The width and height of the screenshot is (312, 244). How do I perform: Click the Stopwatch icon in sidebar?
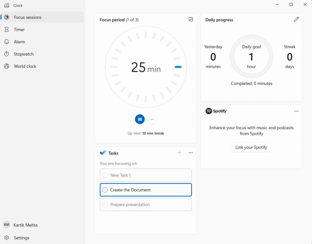pos(7,54)
